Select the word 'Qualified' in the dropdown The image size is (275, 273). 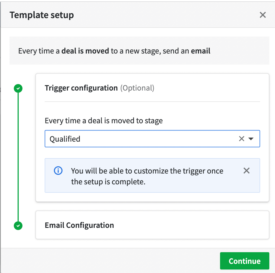point(65,139)
